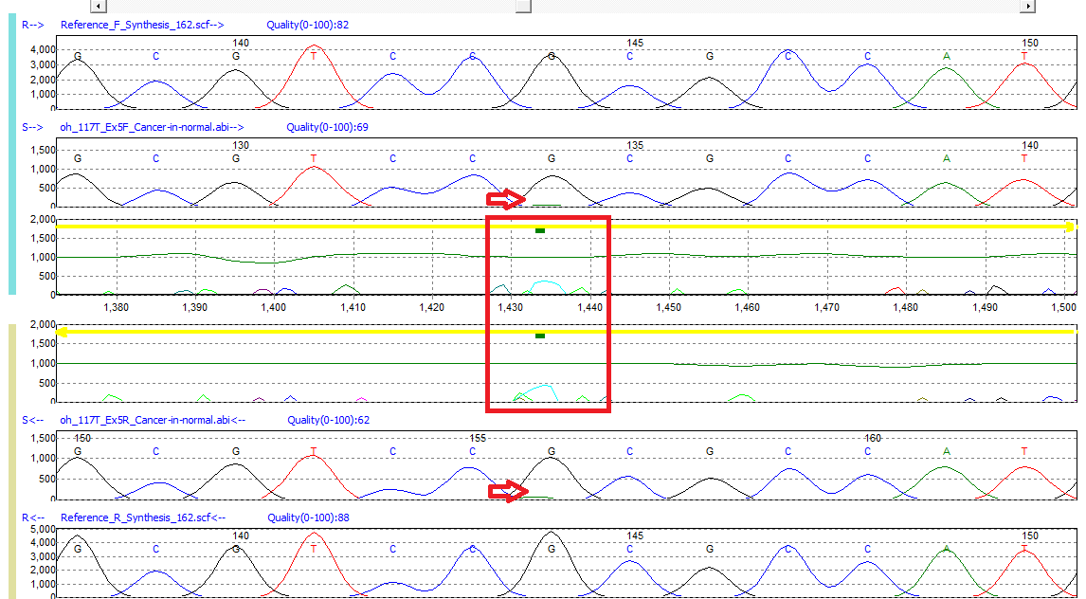Image resolution: width=1086 pixels, height=599 pixels.
Task: Click the horizontal scrollbar left arrow
Action: [100, 7]
